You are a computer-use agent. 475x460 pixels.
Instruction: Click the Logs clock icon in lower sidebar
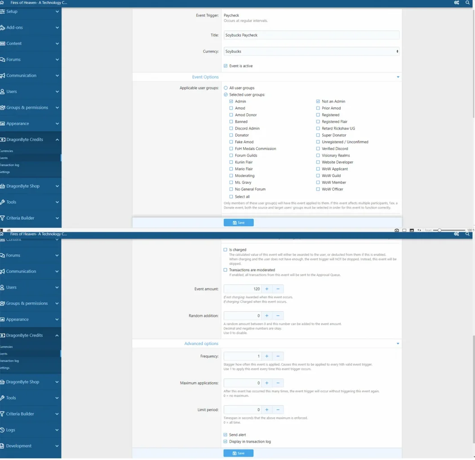point(2,430)
